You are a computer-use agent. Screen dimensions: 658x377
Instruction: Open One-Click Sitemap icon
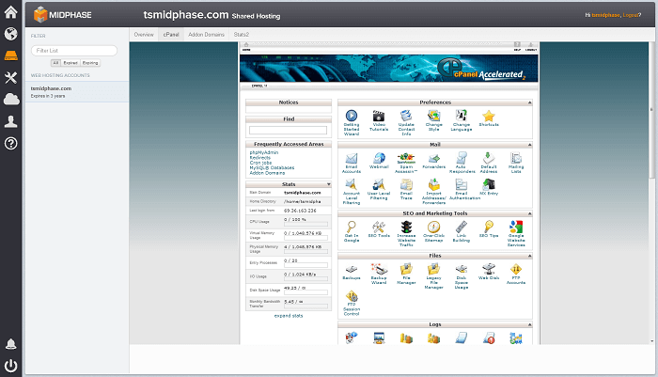tap(433, 227)
